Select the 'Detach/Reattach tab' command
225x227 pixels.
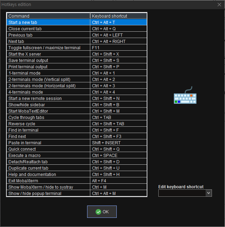[48, 162]
